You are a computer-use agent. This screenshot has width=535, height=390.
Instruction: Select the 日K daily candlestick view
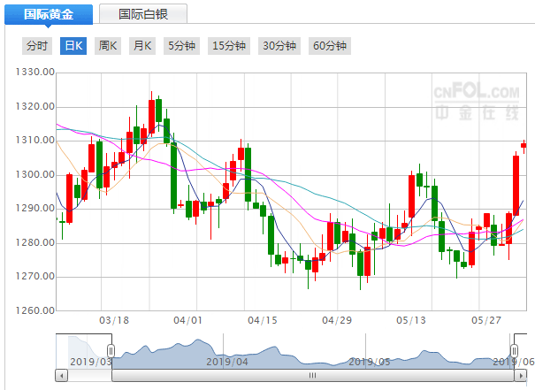(73, 46)
